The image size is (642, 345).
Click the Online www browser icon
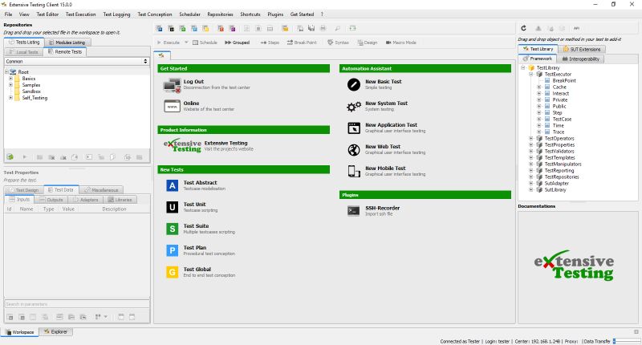(x=172, y=107)
